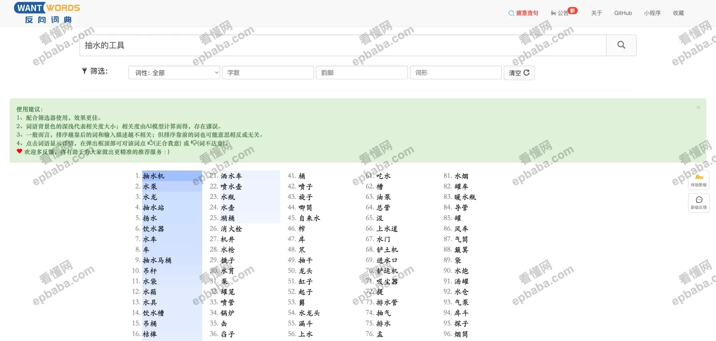
Task: Open the 小程序 menu item
Action: (x=652, y=13)
